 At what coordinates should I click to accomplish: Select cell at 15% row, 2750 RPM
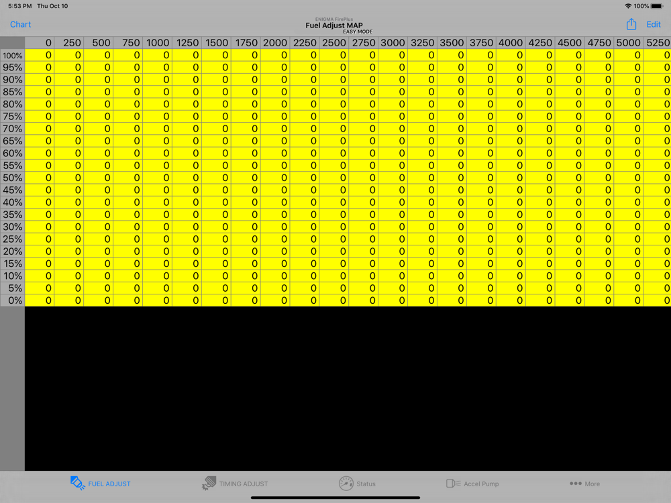[363, 264]
